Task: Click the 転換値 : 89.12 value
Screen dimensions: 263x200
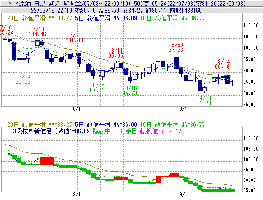Action: tap(161, 131)
